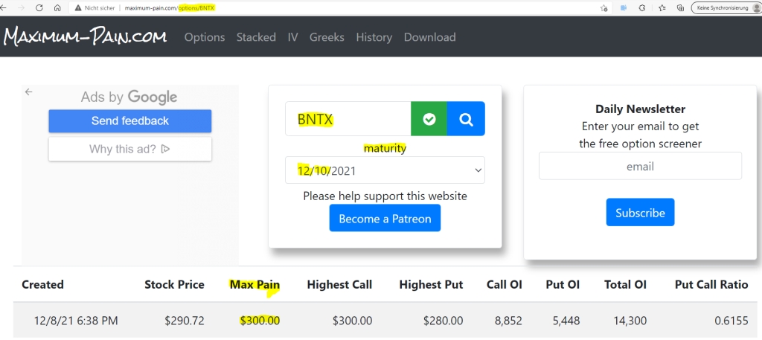Click the Put OI column header

point(563,285)
